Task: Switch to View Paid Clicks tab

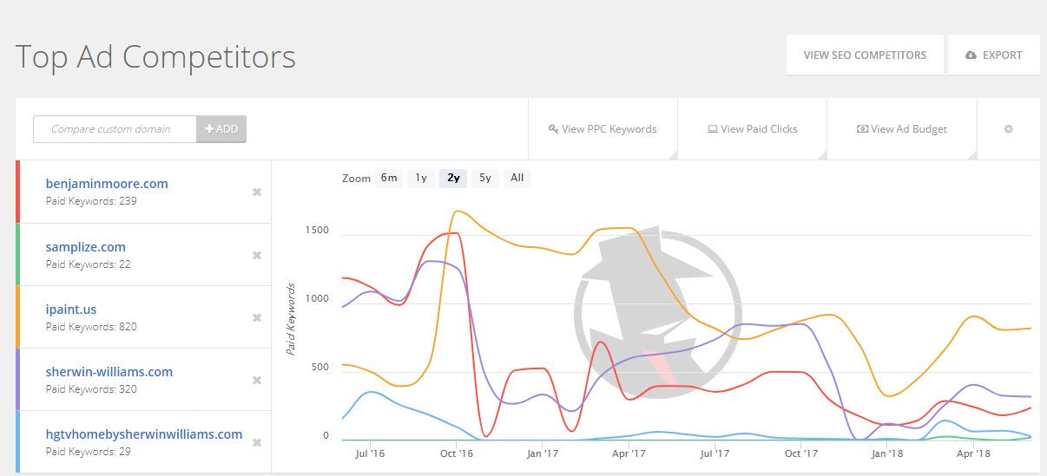Action: click(752, 129)
